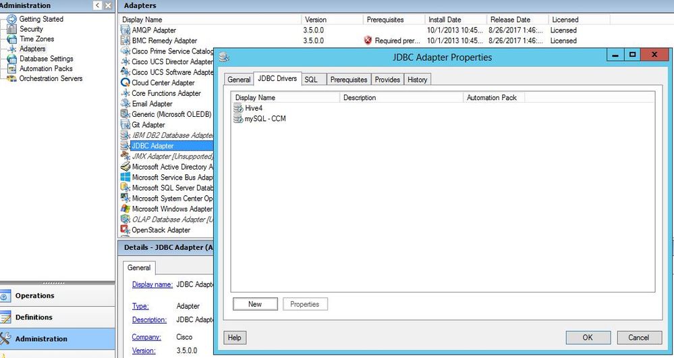Click the Help button
Viewport: 674px width, 358px height.
point(234,337)
